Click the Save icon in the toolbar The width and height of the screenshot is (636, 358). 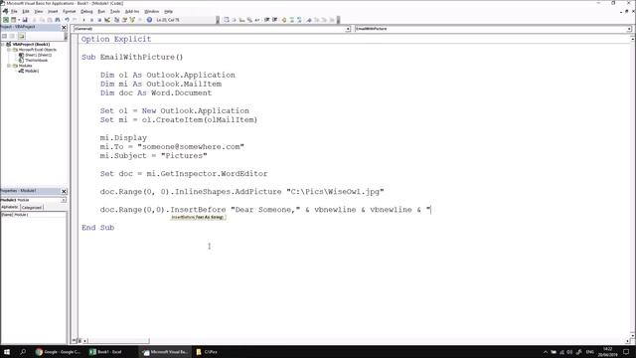pos(25,20)
